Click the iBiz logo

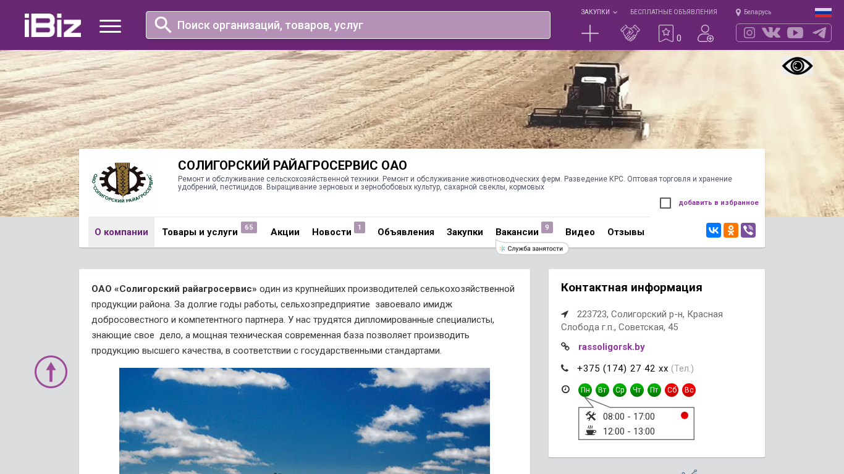53,25
